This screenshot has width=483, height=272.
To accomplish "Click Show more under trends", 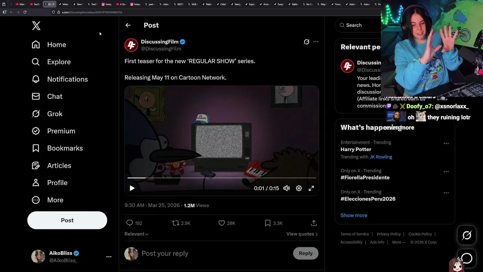I will [x=354, y=215].
